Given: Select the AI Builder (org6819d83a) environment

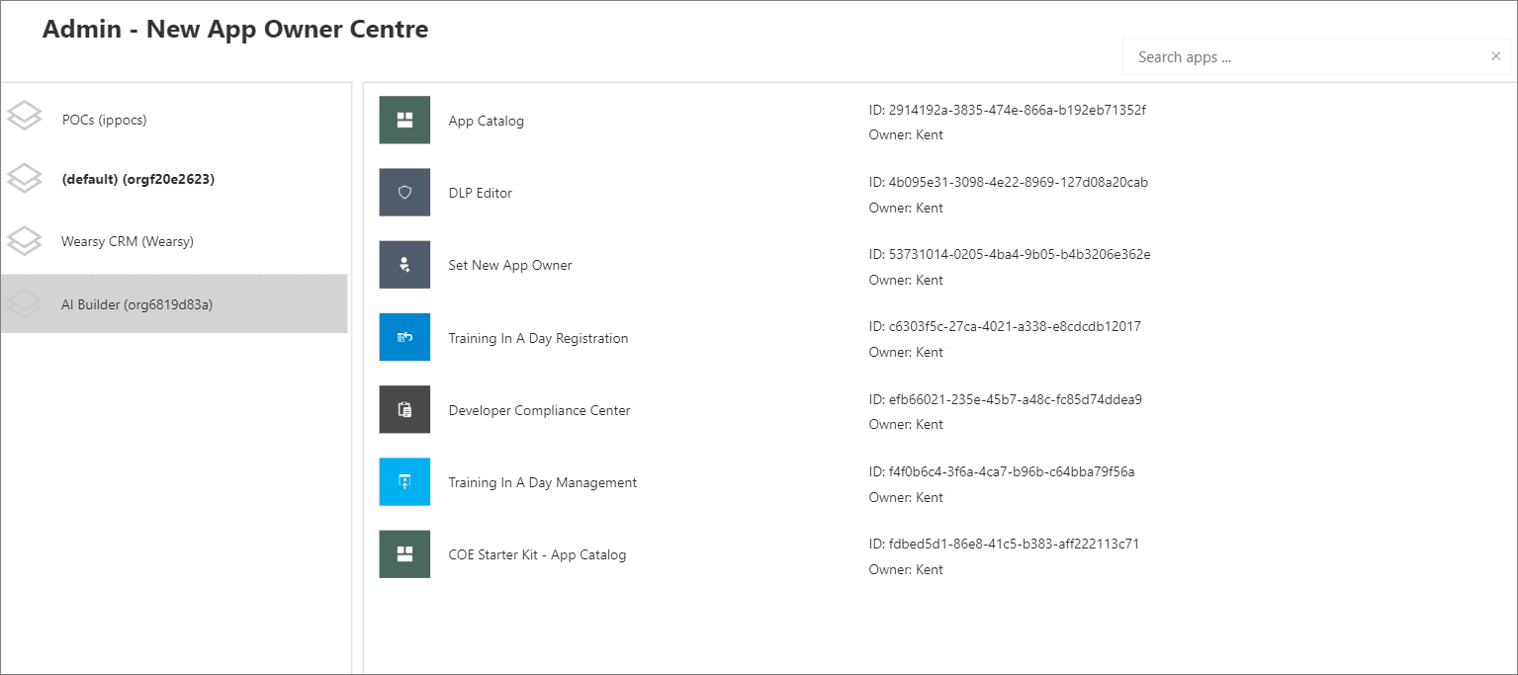Looking at the screenshot, I should click(x=136, y=304).
